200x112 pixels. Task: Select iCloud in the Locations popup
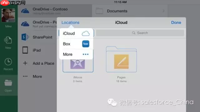(x=76, y=33)
